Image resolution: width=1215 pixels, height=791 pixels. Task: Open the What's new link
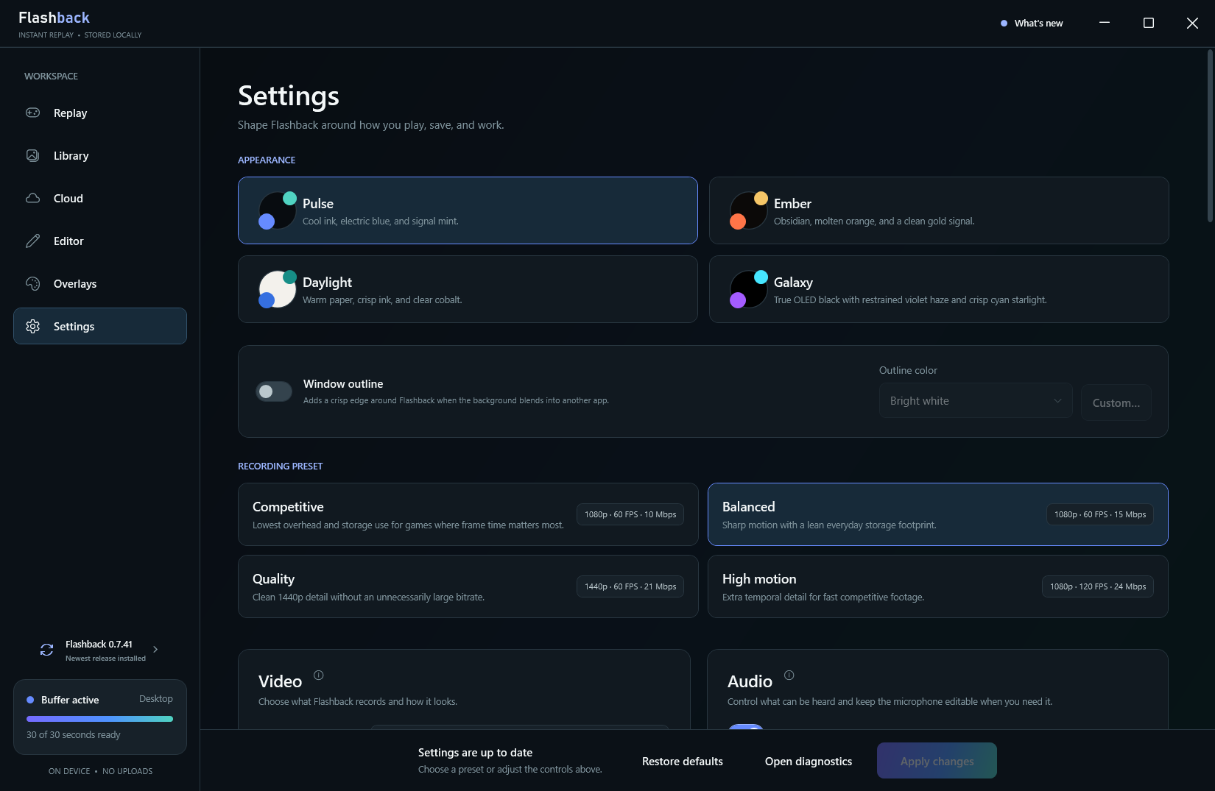(1032, 23)
